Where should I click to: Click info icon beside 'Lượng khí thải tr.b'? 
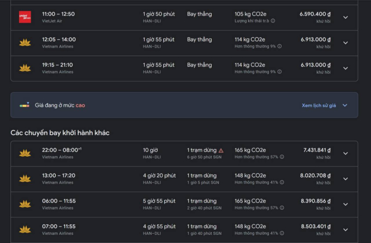[x=273, y=21]
